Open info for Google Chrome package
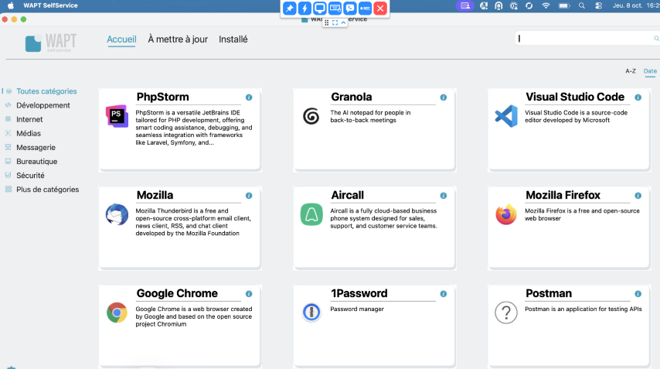Screen dimensions: 660x369 [x=249, y=294]
